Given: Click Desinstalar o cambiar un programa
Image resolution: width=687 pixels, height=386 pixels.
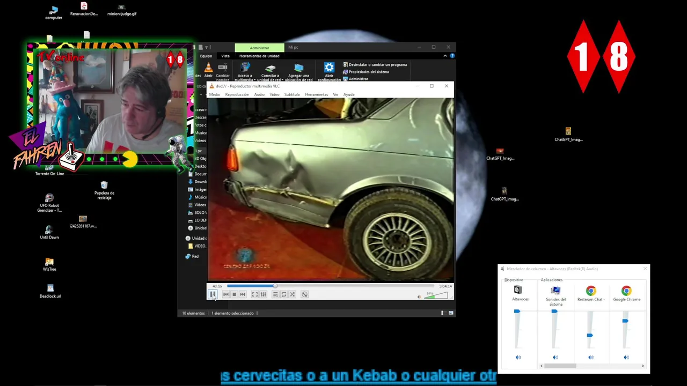Looking at the screenshot, I should click(375, 65).
